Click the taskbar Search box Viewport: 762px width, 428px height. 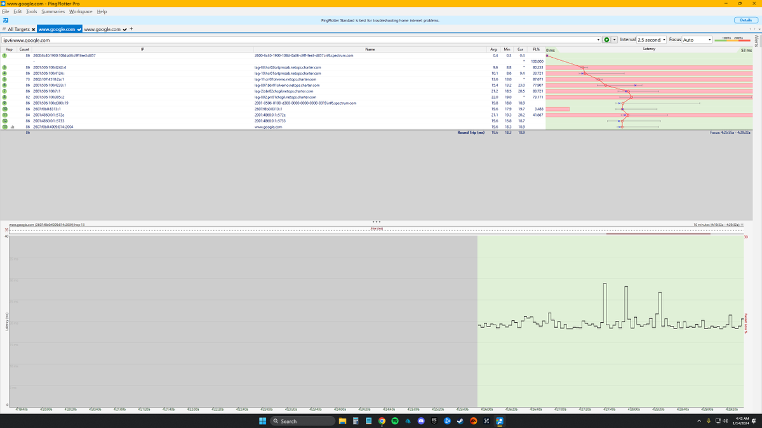(302, 421)
